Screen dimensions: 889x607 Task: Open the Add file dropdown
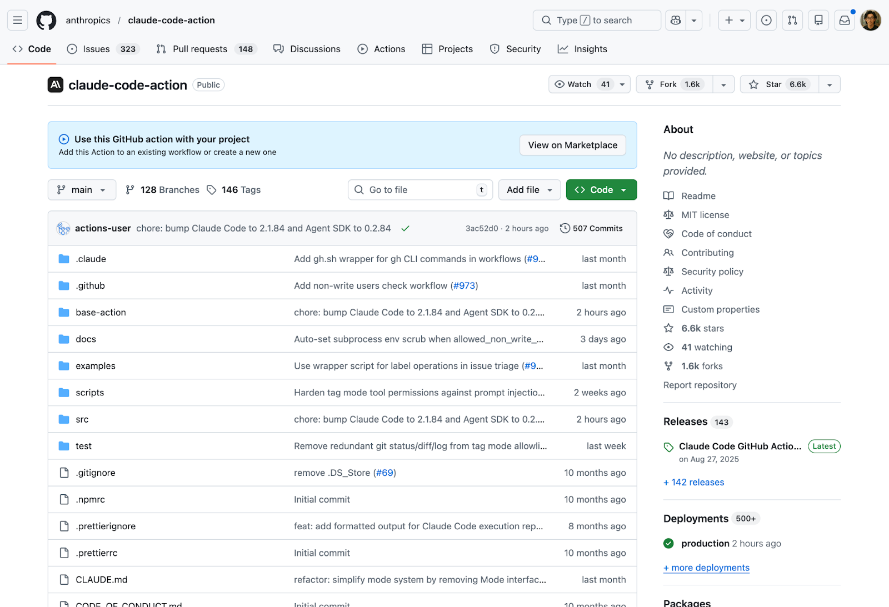[x=529, y=189]
